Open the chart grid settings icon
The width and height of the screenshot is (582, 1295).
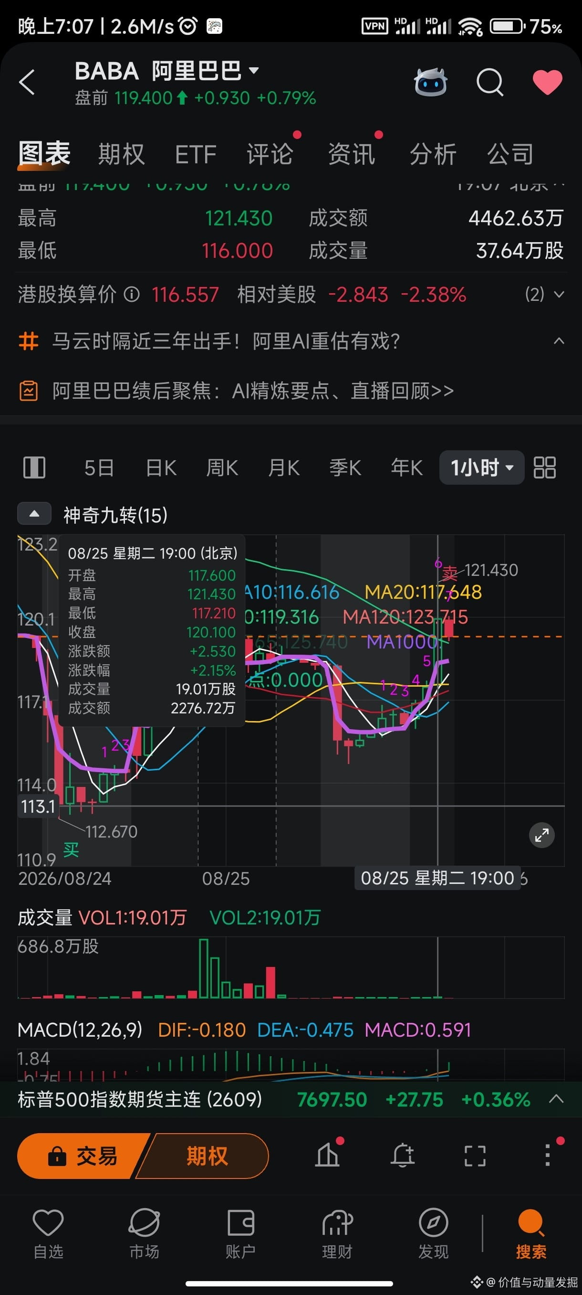(x=545, y=467)
